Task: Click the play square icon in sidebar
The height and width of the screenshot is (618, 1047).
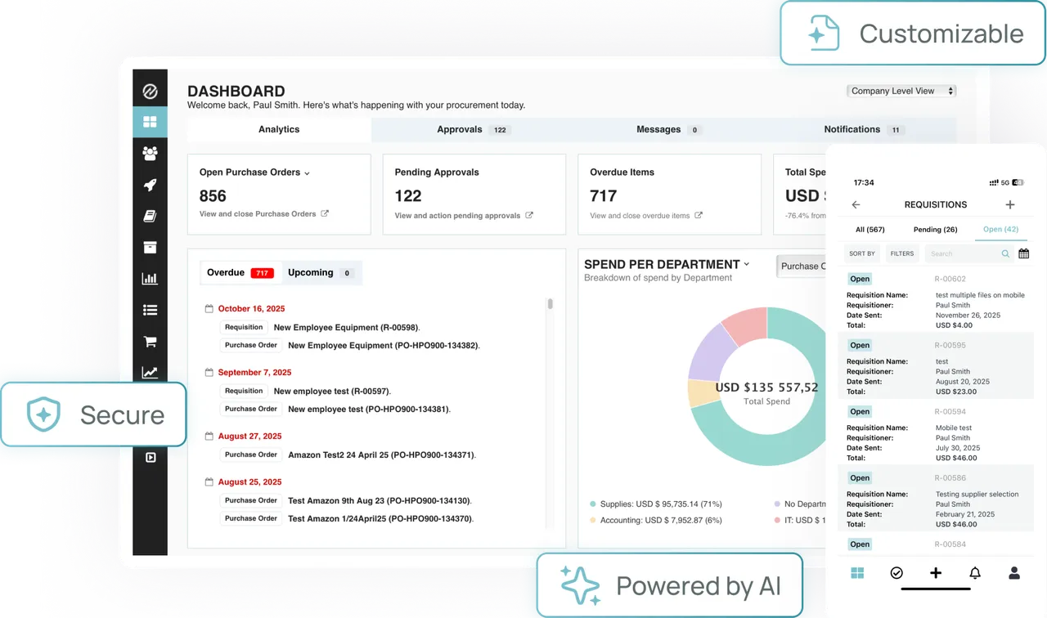Action: [x=151, y=457]
